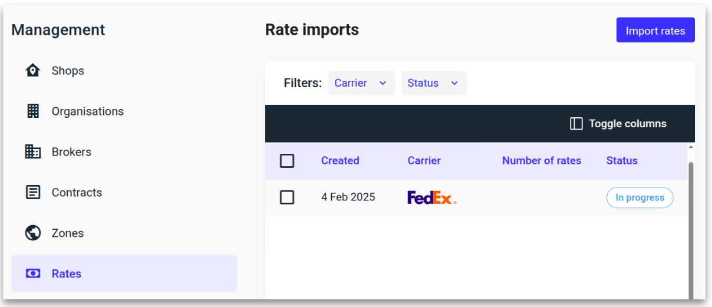
Task: Click the Organisations building icon
Action: click(x=33, y=111)
